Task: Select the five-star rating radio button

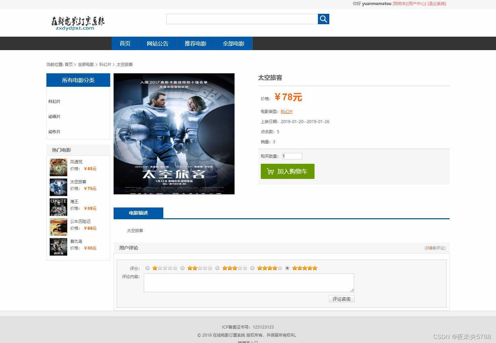Action: [287, 268]
